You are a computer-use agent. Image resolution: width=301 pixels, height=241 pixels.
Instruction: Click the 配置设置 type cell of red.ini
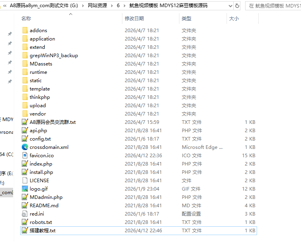pos(191,214)
